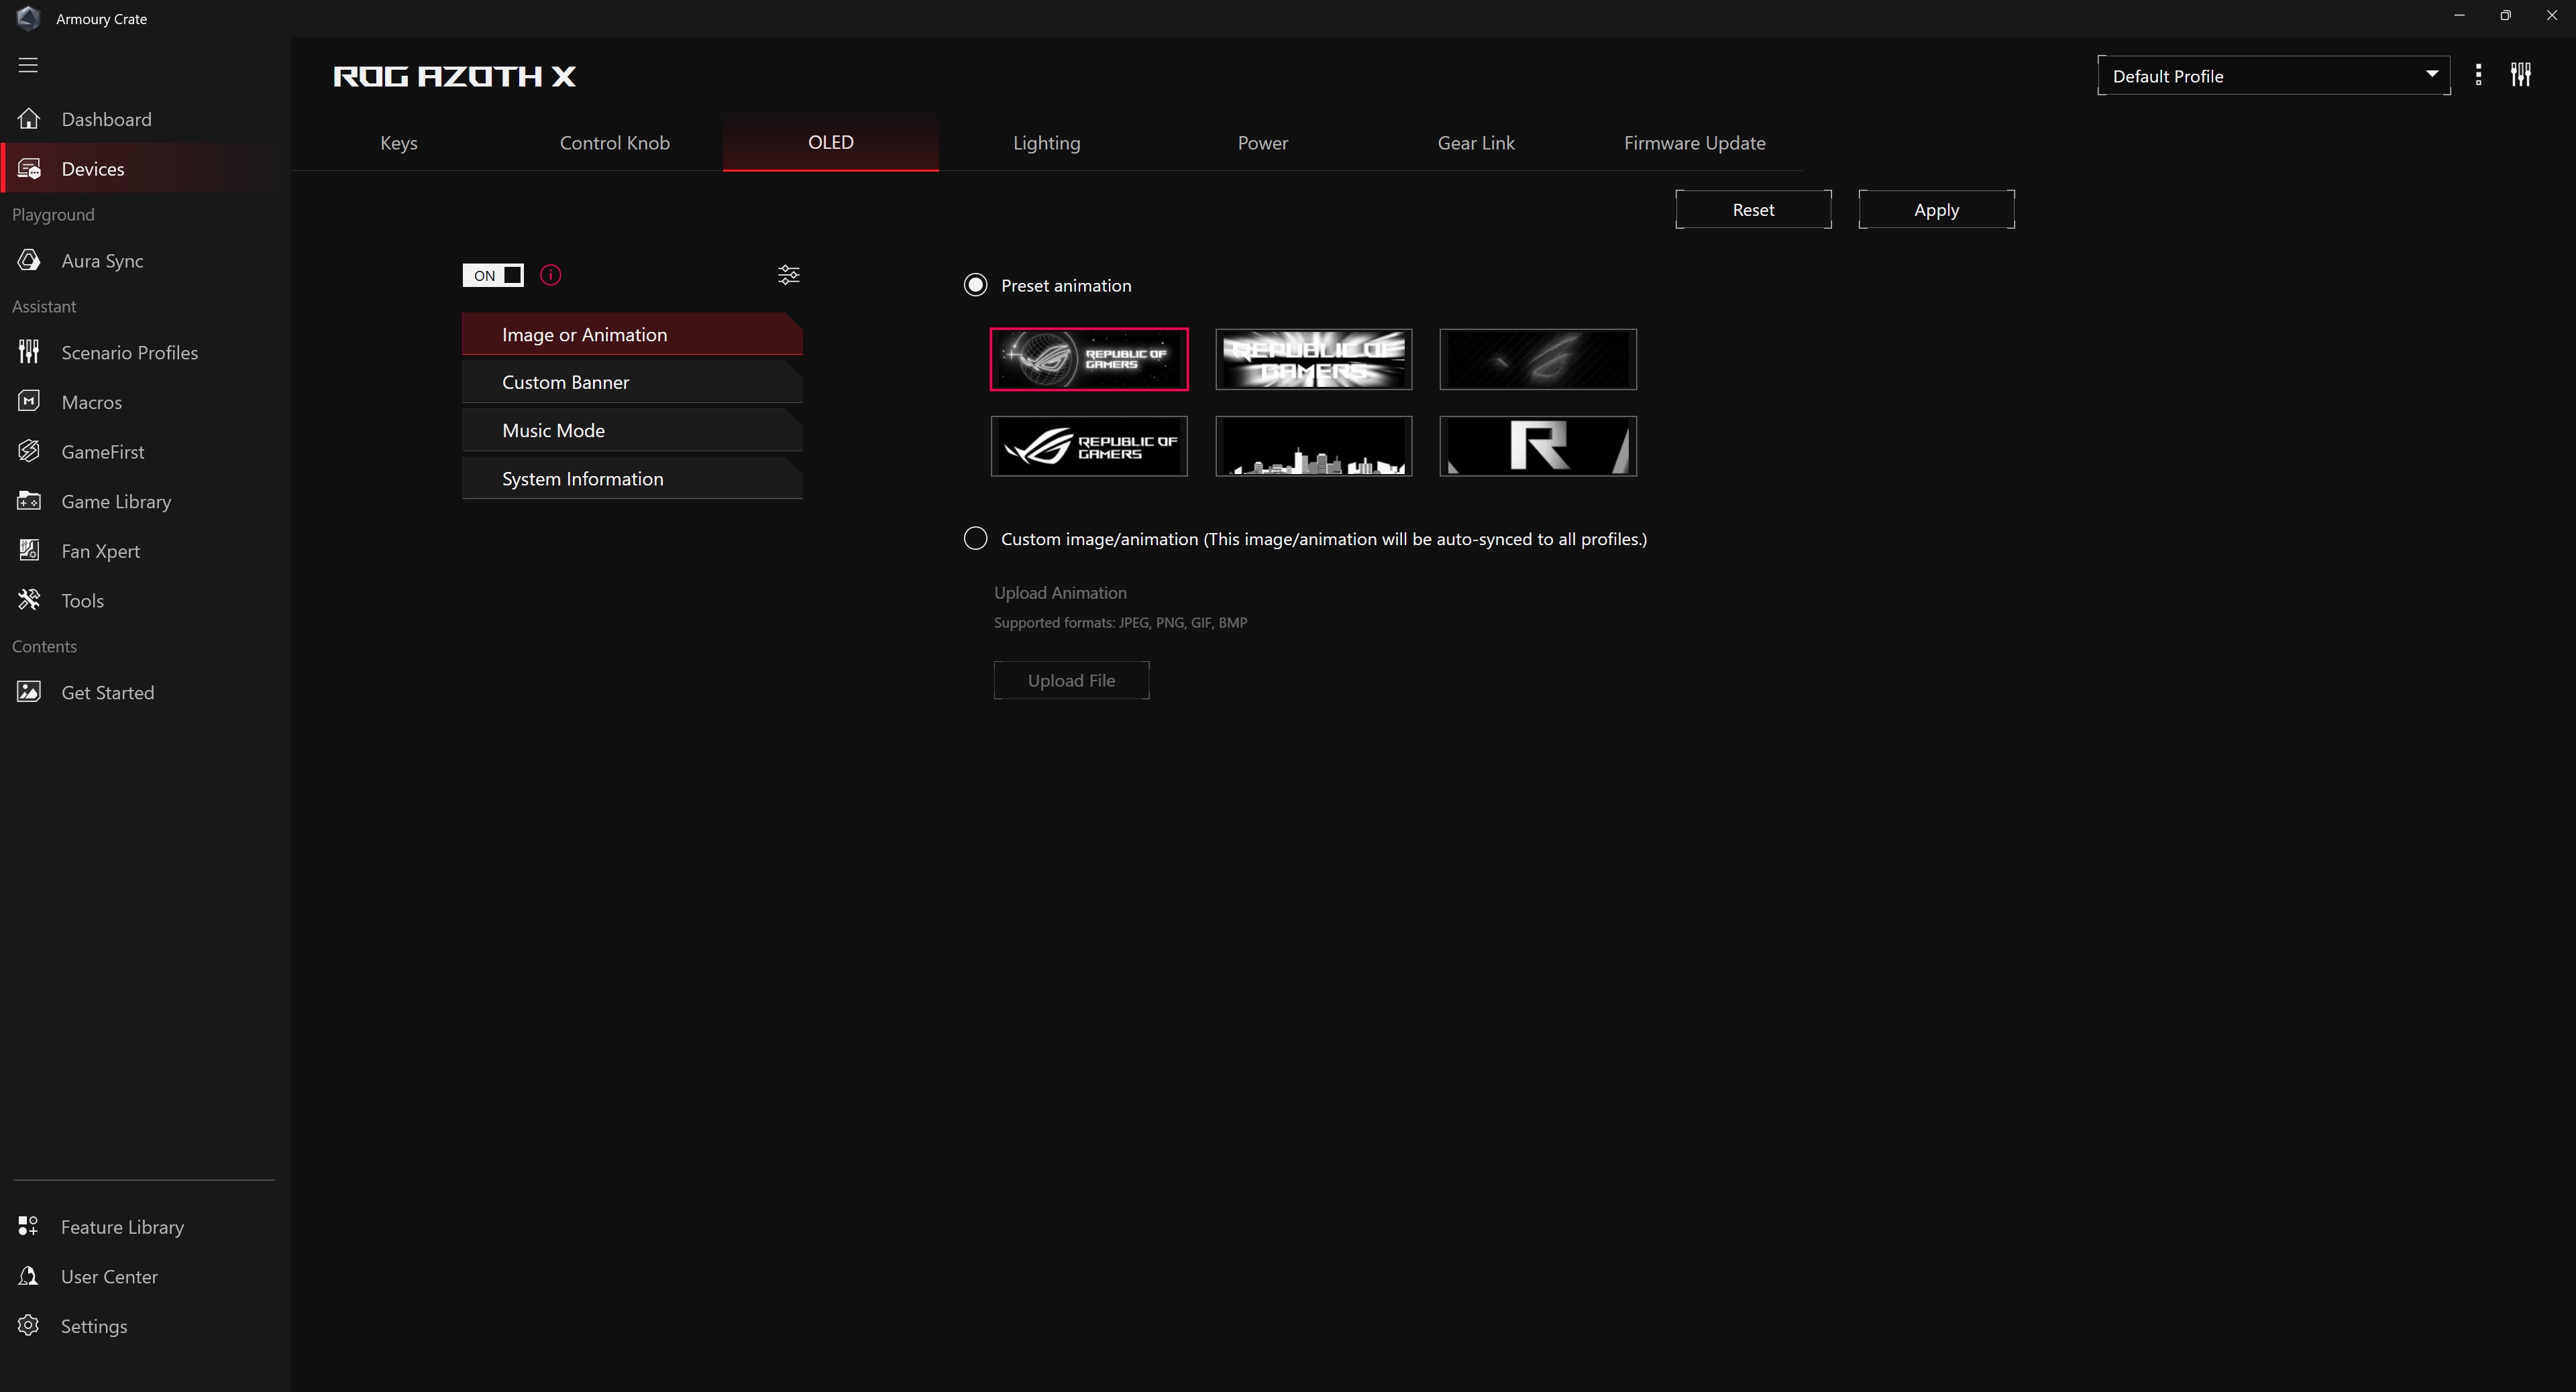
Task: Open Dashboard from the sidebar
Action: click(x=145, y=119)
